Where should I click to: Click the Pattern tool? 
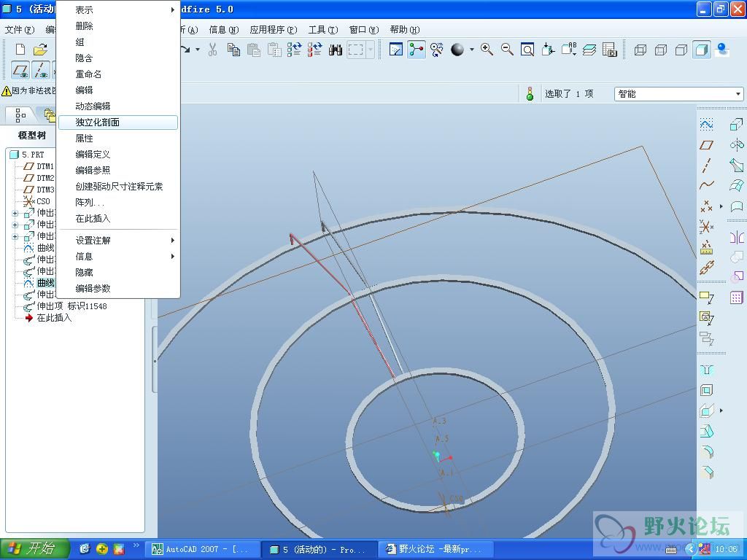736,297
